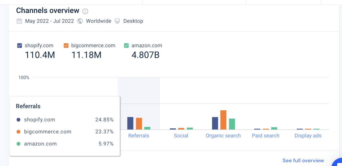Screen dimensions: 342x166
Task: Click the May 2022 - Jul 2022 date range
Action: [x=49, y=21]
